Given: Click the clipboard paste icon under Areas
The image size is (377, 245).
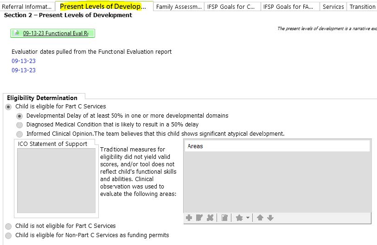Looking at the screenshot, I should [x=224, y=218].
